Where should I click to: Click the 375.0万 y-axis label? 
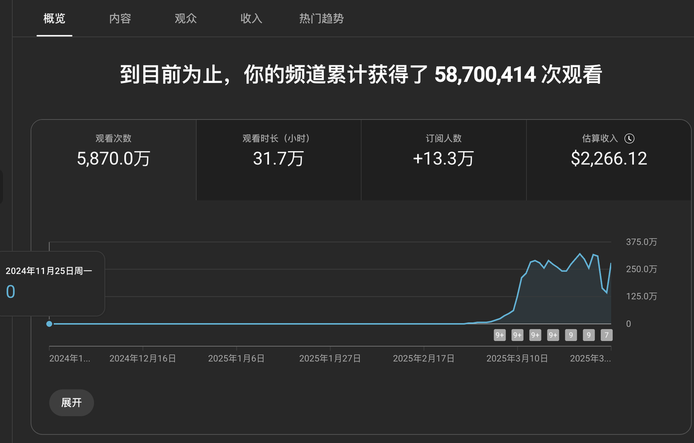pos(641,242)
